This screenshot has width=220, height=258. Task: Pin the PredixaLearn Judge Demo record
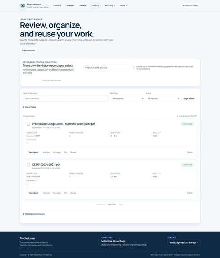click(x=66, y=152)
